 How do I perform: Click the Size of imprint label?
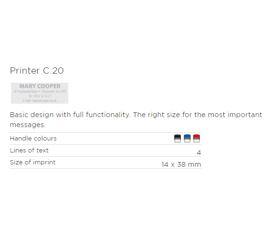32,162
